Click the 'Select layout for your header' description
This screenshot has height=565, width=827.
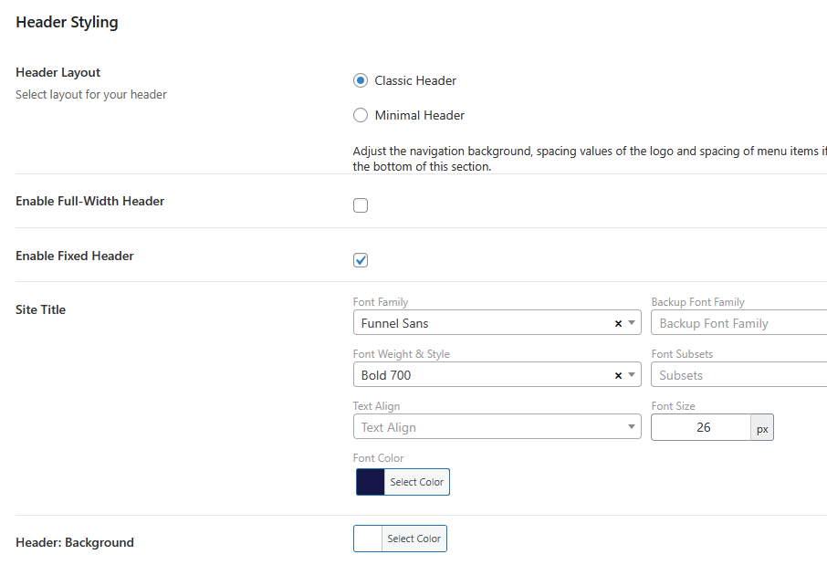91,94
